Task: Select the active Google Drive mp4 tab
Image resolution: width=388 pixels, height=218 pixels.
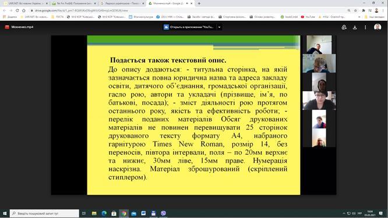Action: (x=170, y=3)
